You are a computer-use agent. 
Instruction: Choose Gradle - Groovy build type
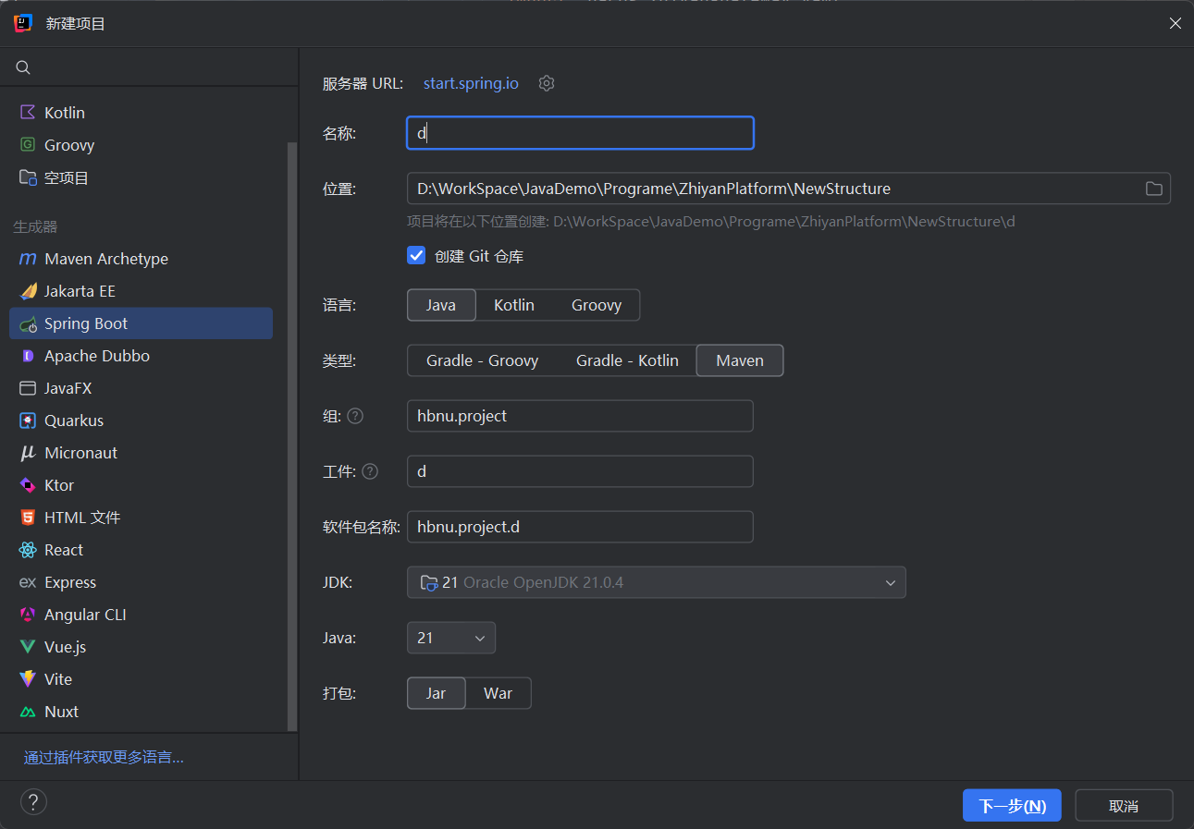click(482, 360)
